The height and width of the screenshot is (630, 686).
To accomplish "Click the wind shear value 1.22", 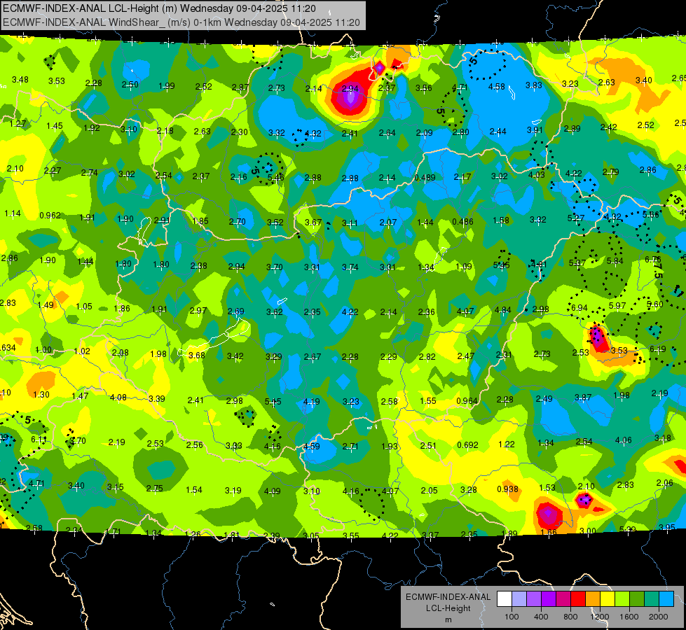I will coord(507,444).
